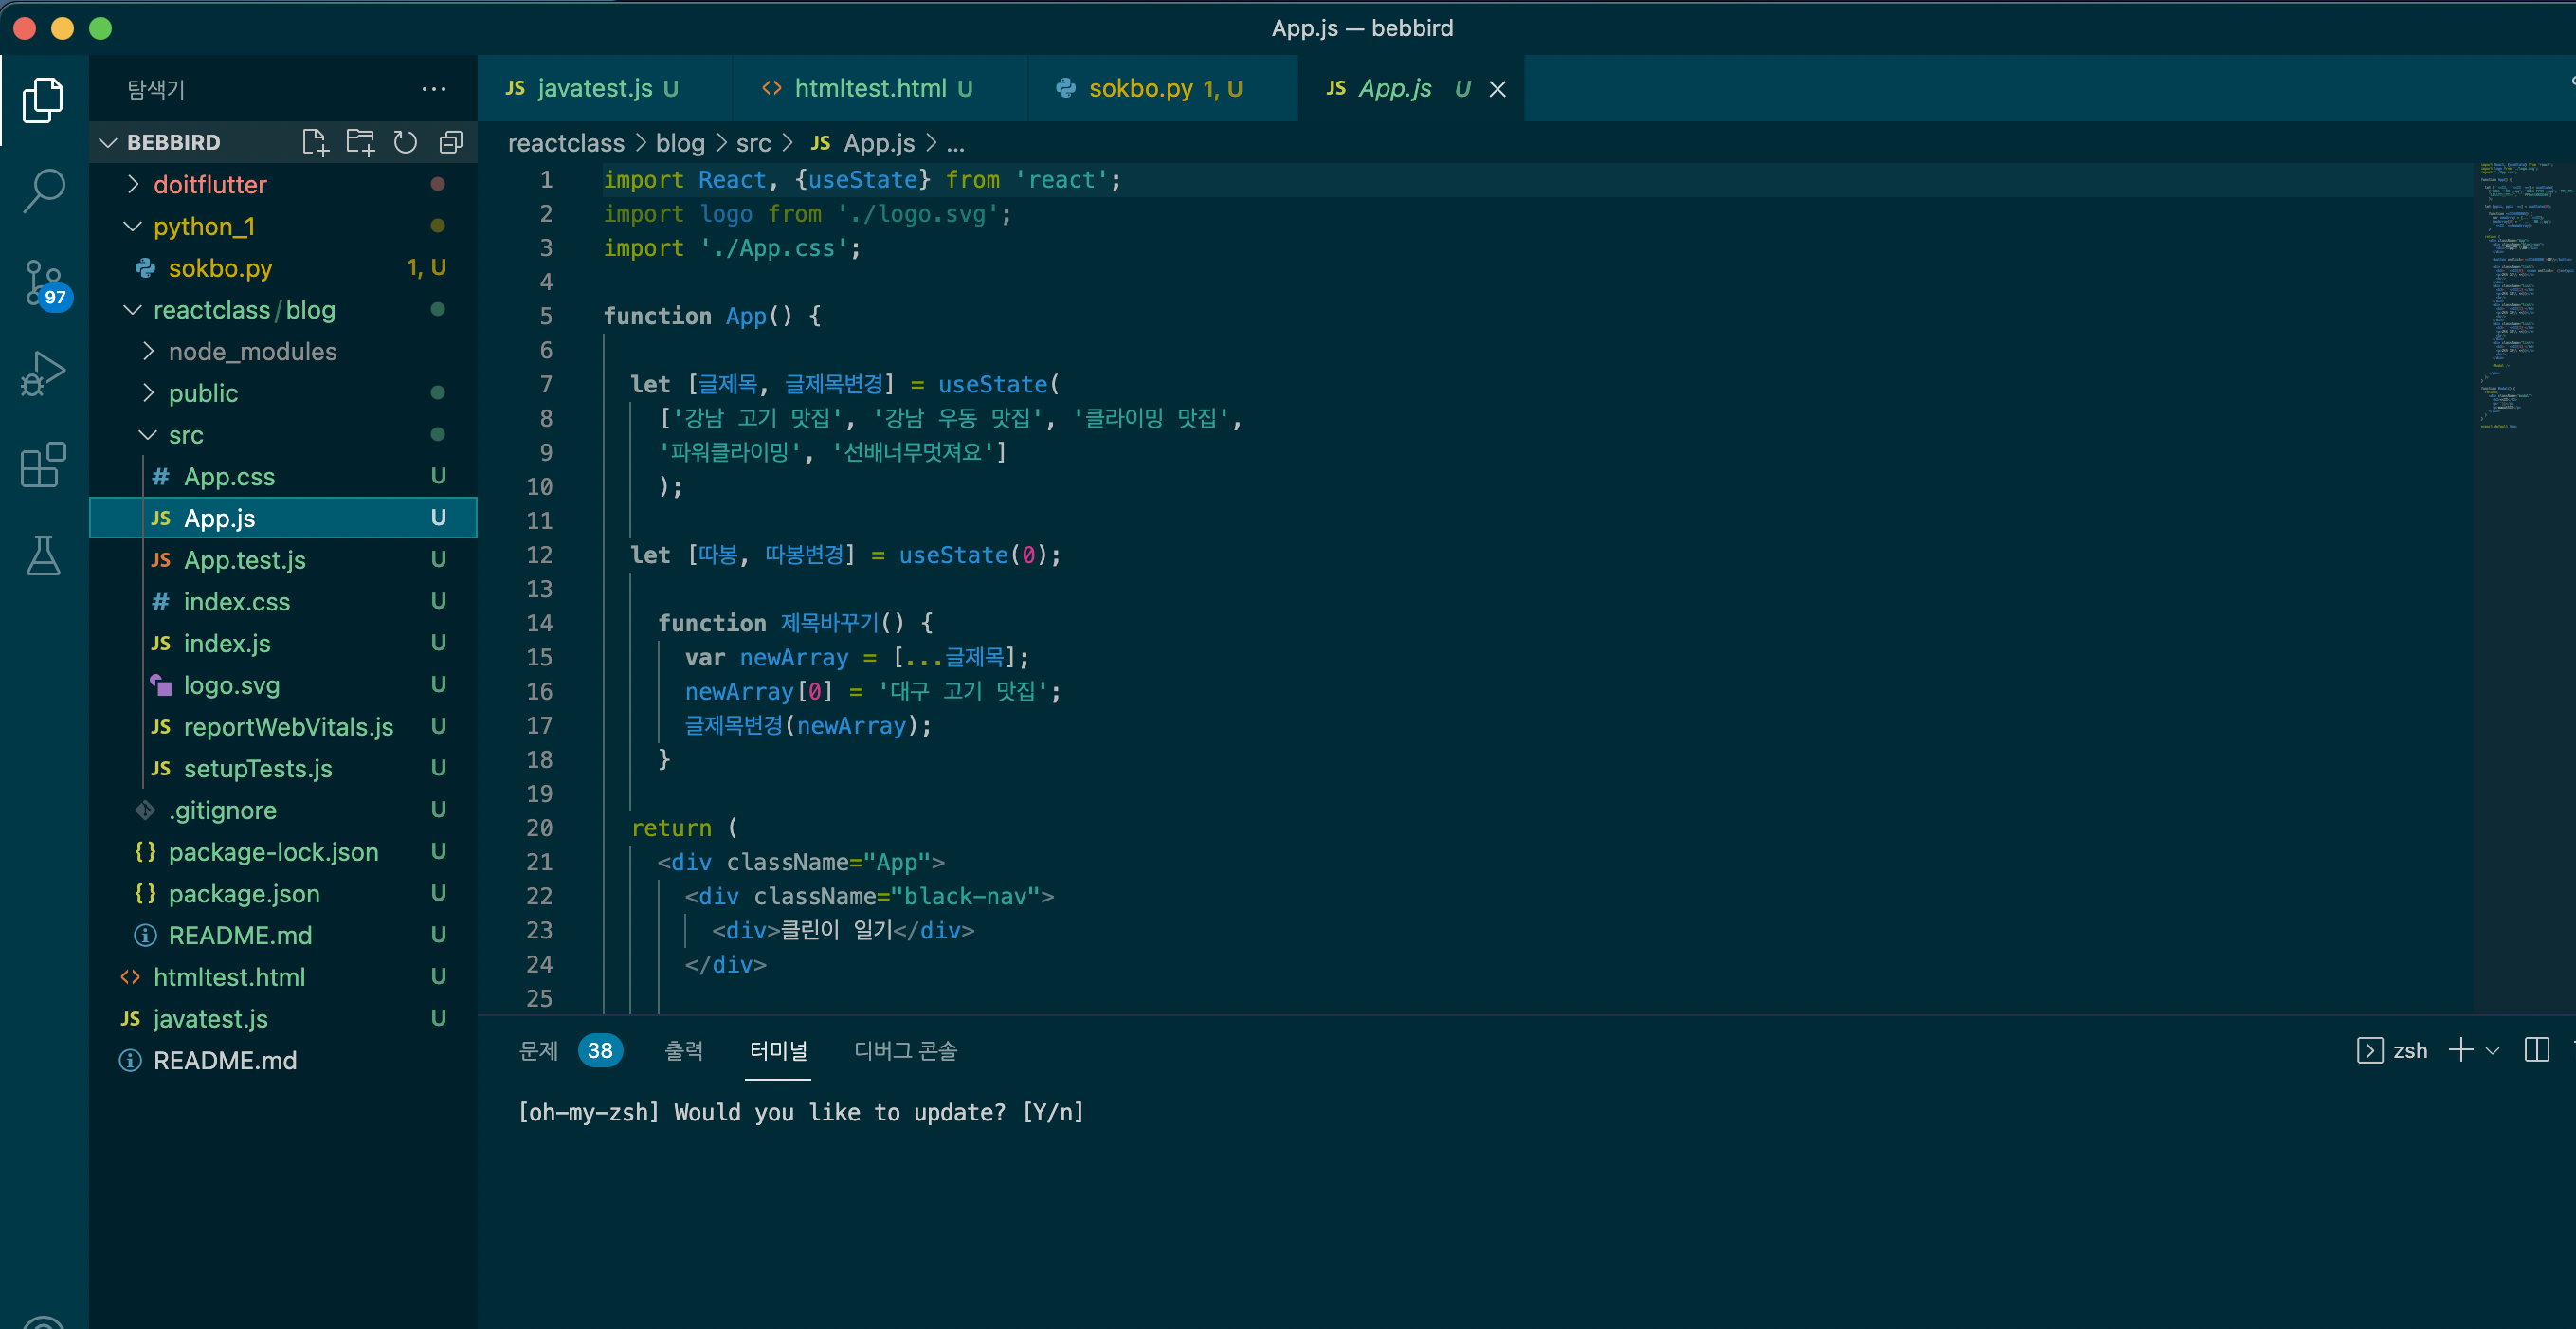The width and height of the screenshot is (2576, 1329).
Task: Click the blog breadcrumb segment
Action: coord(680,143)
